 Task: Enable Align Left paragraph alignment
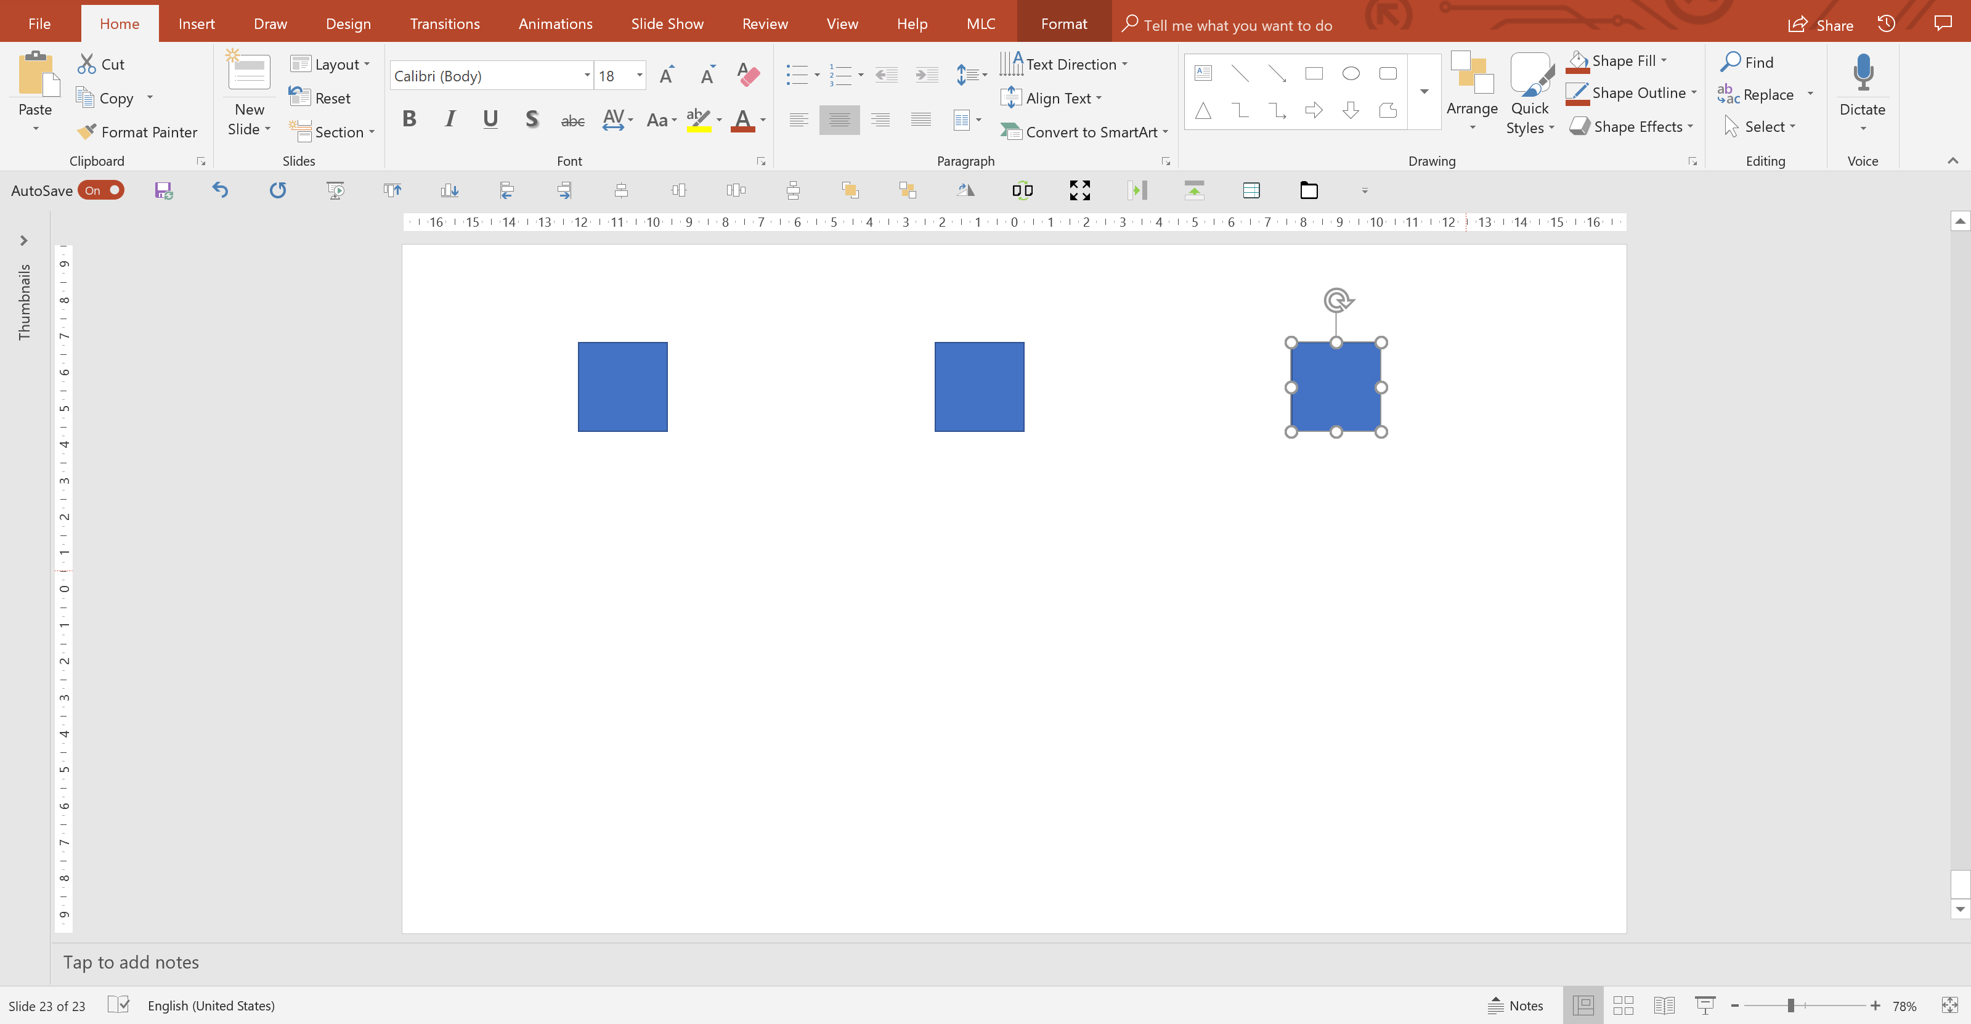pos(799,120)
